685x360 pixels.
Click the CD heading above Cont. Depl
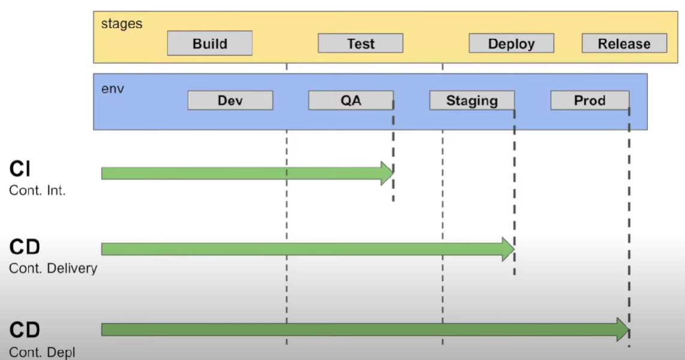pos(25,330)
